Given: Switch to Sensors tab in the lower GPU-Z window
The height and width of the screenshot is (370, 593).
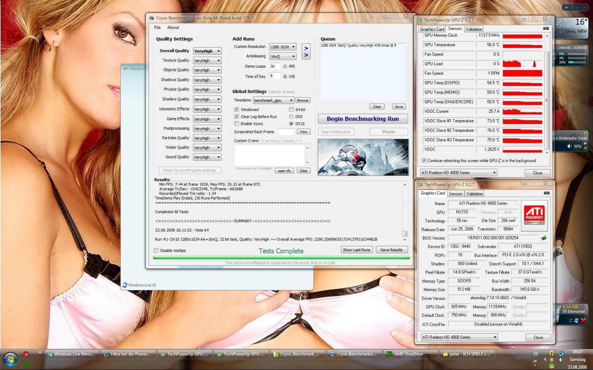Looking at the screenshot, I should click(456, 194).
